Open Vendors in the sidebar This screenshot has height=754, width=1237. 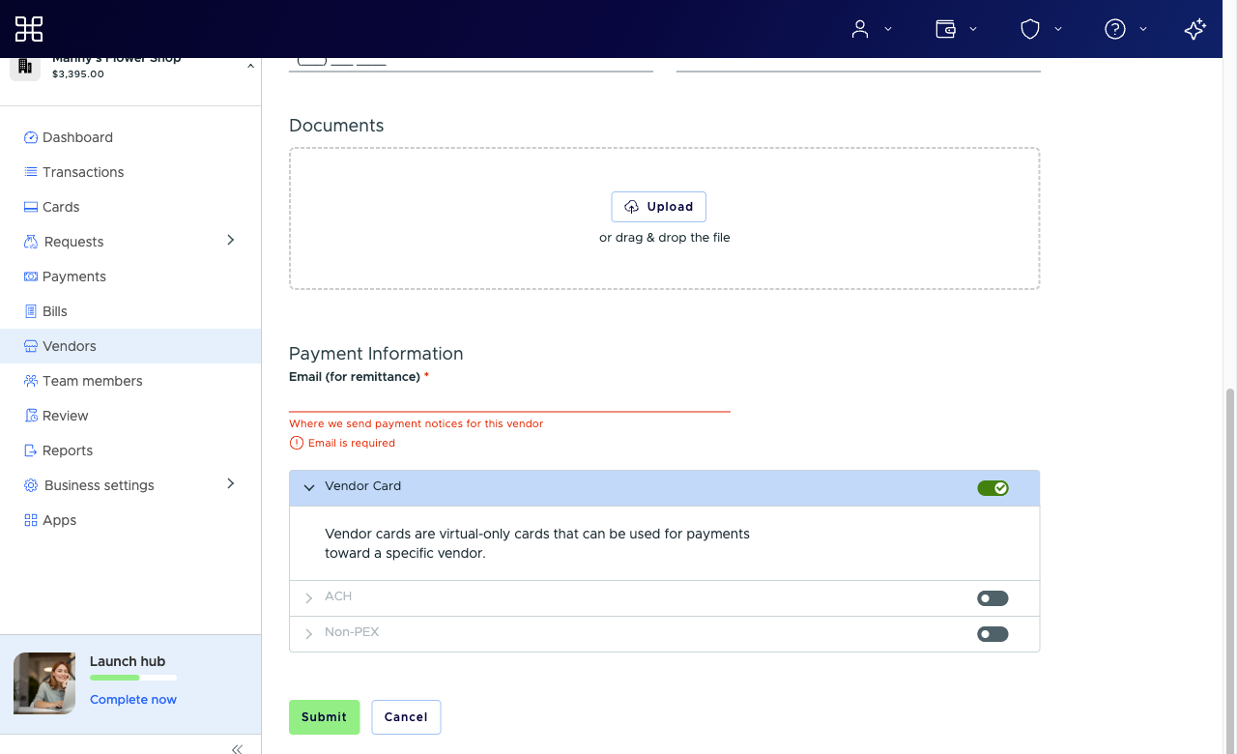[x=130, y=346]
